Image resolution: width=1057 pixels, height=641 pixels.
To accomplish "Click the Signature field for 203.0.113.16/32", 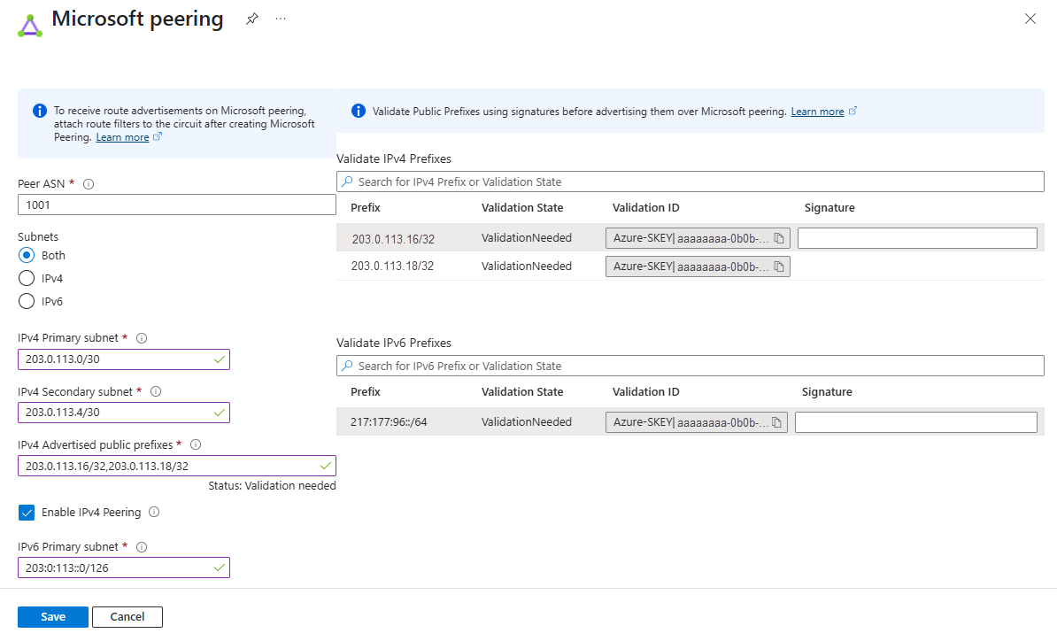I will (916, 237).
